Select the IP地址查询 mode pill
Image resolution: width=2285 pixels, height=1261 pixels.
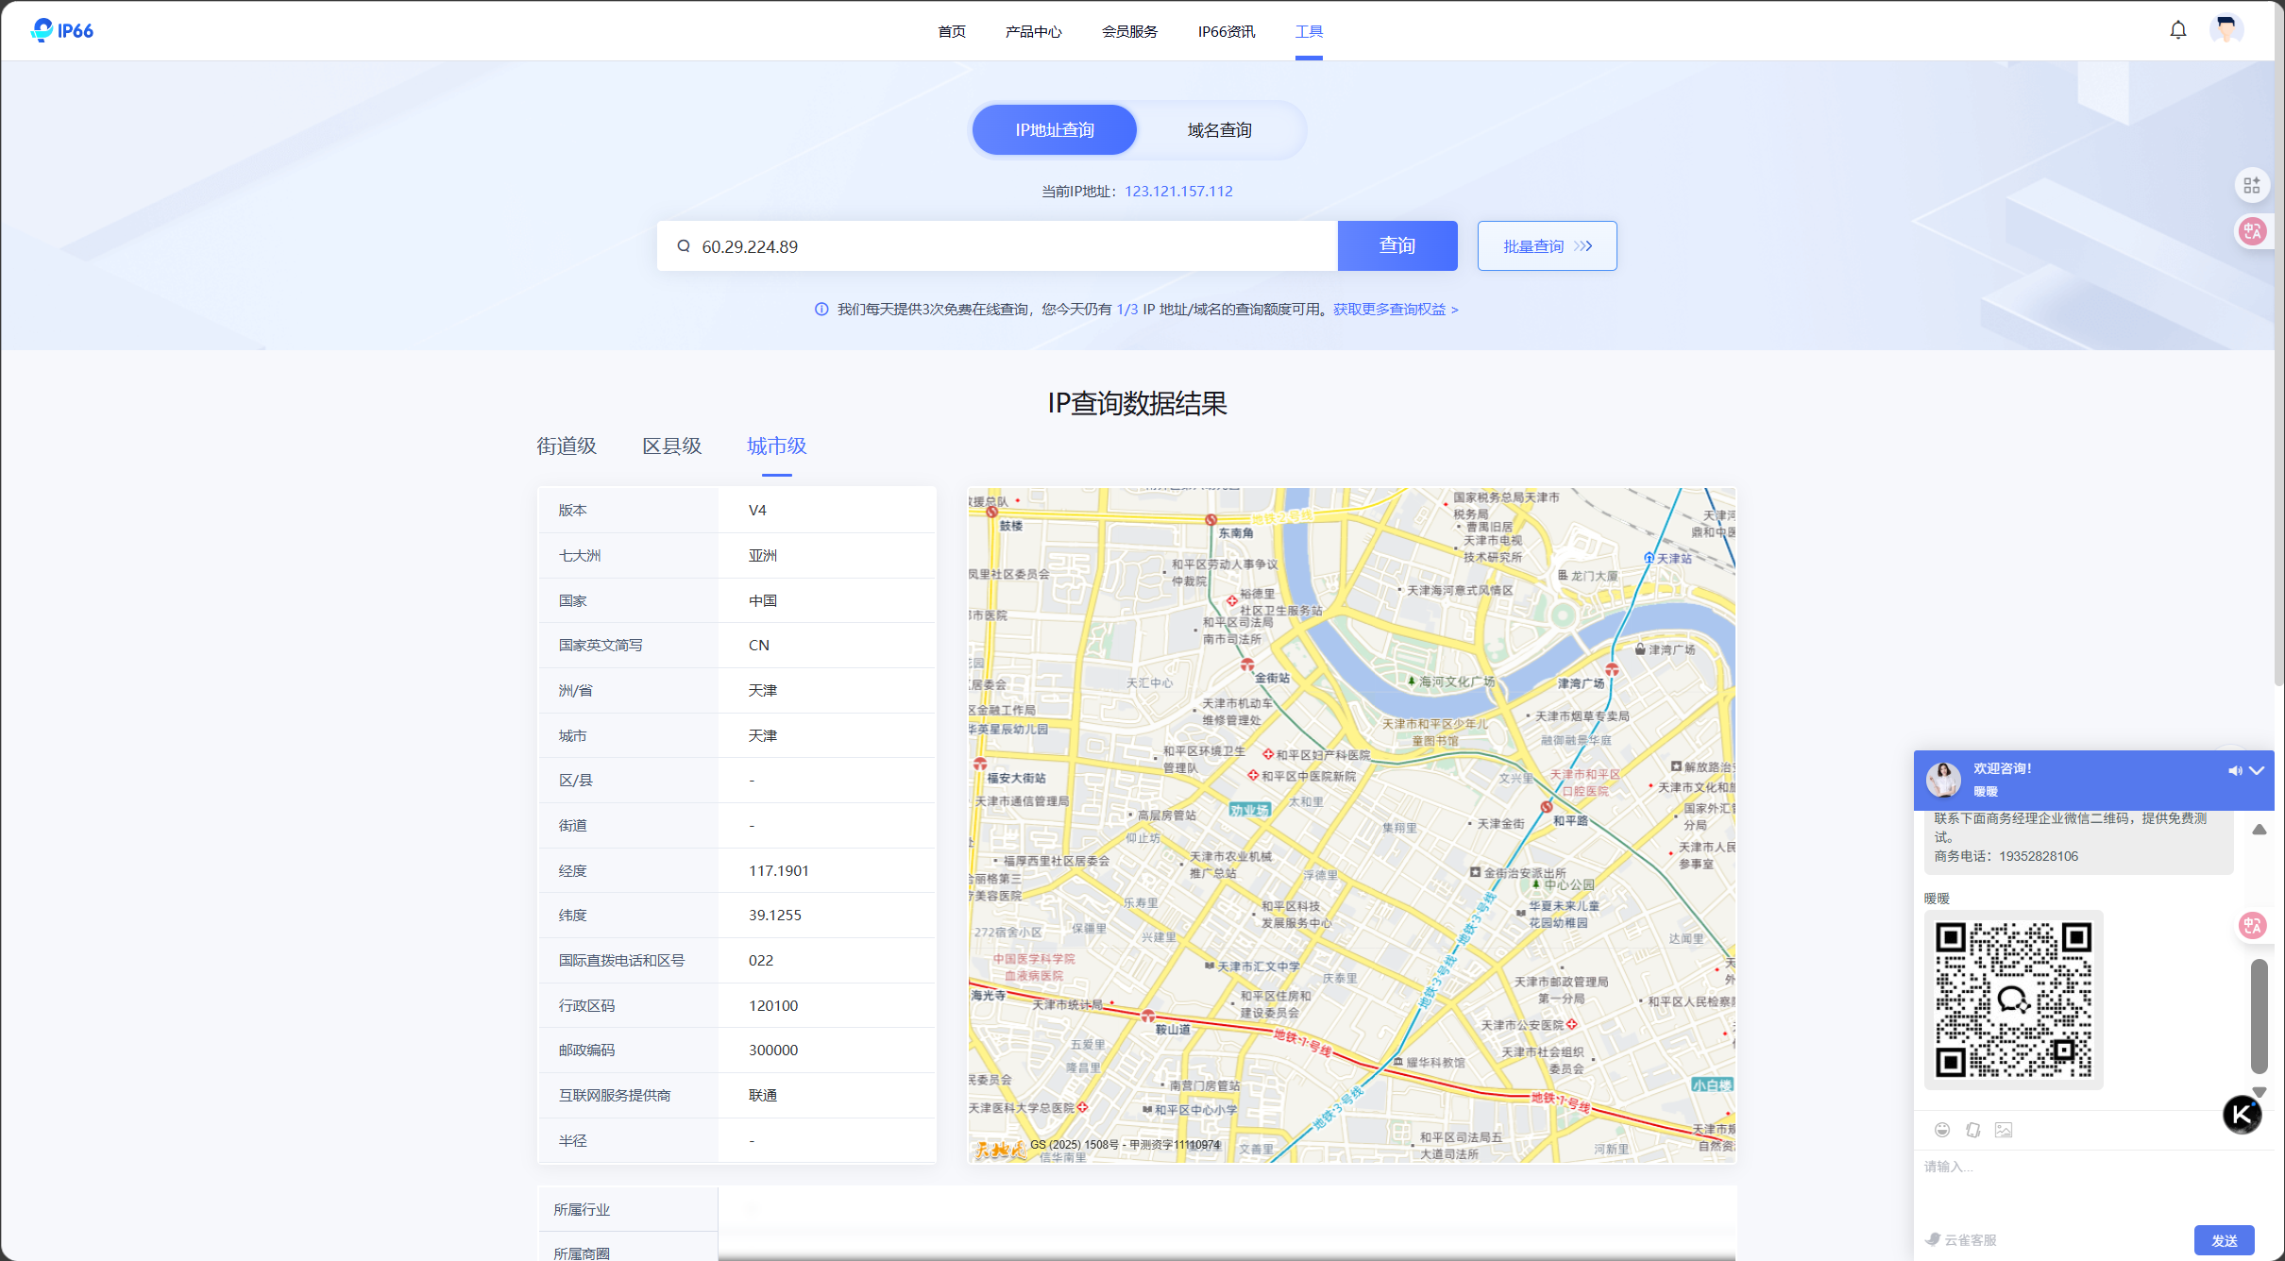1055,130
